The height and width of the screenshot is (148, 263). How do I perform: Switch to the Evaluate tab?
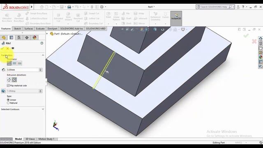(x=40, y=29)
